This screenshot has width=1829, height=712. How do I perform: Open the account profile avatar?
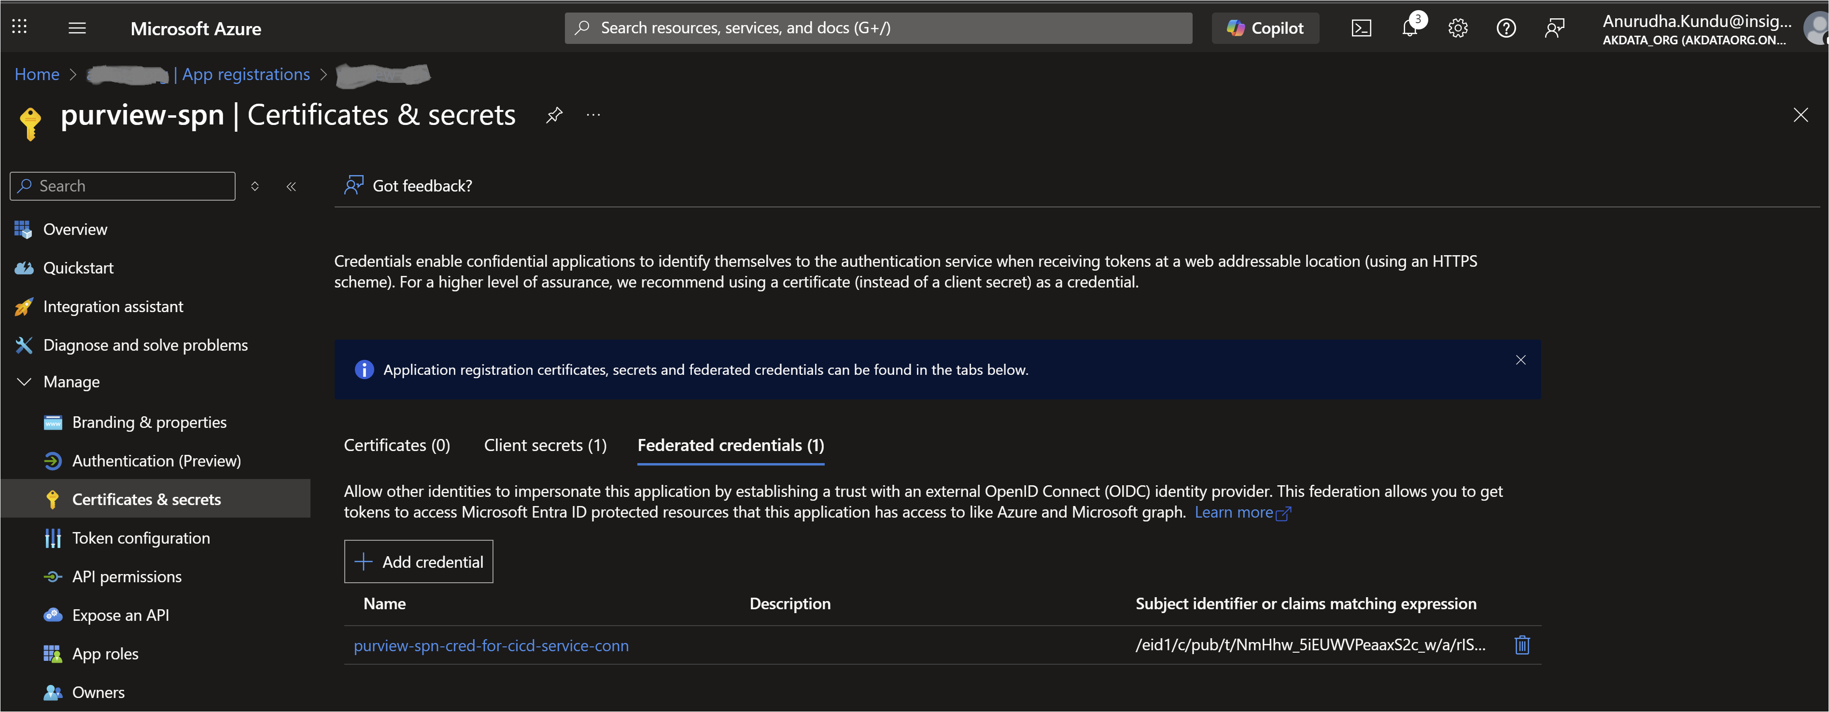click(x=1816, y=28)
